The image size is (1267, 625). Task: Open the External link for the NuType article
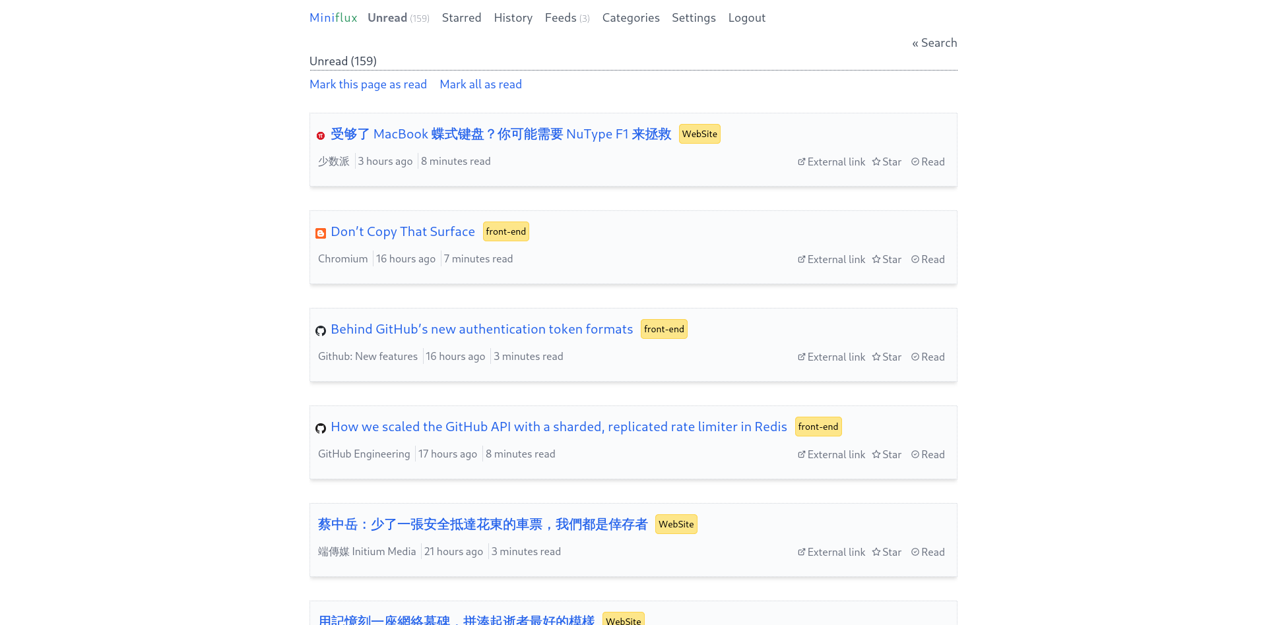[831, 162]
